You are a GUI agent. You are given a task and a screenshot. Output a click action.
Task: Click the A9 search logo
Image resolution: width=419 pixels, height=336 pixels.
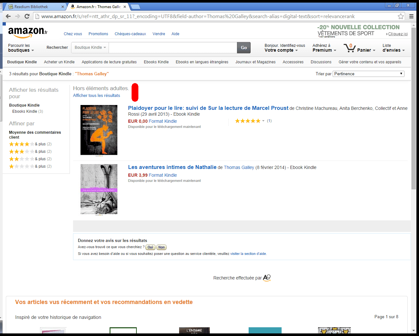click(x=267, y=278)
